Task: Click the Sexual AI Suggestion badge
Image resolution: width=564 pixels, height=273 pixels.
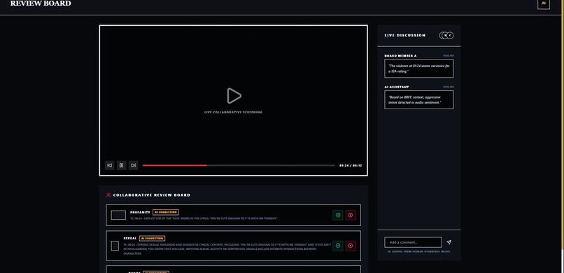Action: click(152, 238)
